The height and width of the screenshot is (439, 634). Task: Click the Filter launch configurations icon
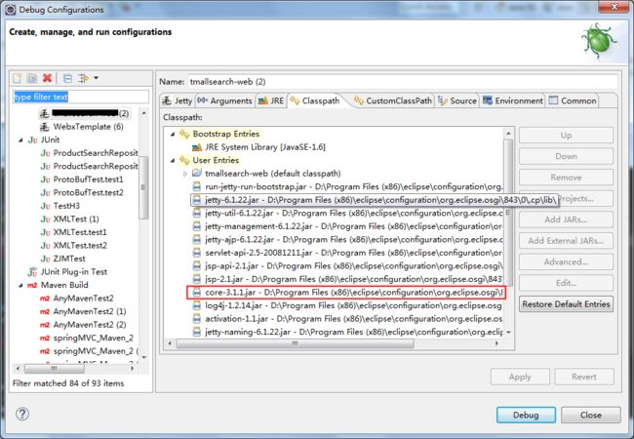click(83, 78)
